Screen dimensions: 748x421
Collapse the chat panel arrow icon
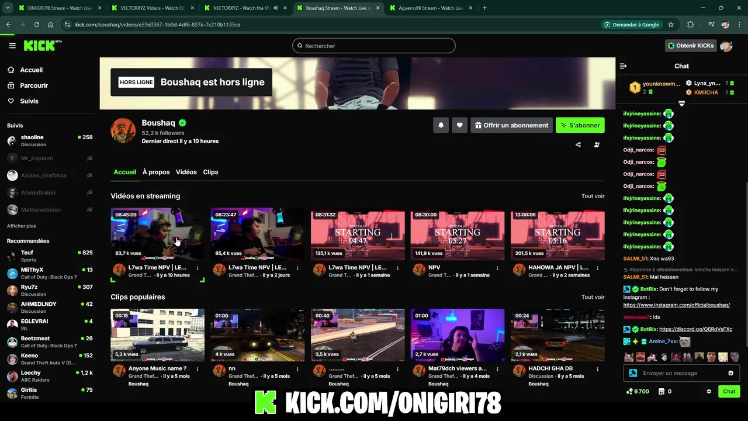click(623, 66)
